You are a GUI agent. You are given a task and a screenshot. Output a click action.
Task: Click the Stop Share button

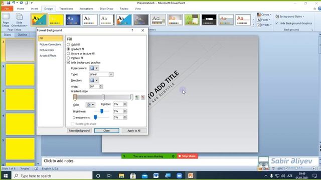pyautogui.click(x=187, y=156)
